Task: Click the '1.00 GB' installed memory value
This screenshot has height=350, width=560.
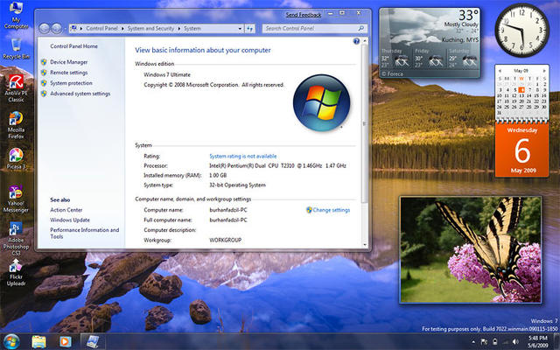Action: pos(218,175)
